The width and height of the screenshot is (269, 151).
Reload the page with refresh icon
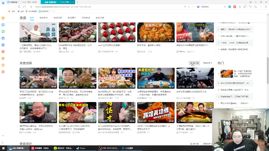pyautogui.click(x=19, y=7)
